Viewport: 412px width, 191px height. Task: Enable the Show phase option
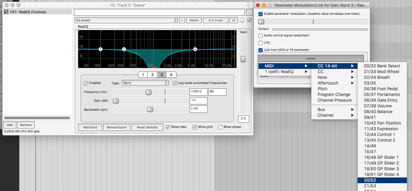[220, 127]
